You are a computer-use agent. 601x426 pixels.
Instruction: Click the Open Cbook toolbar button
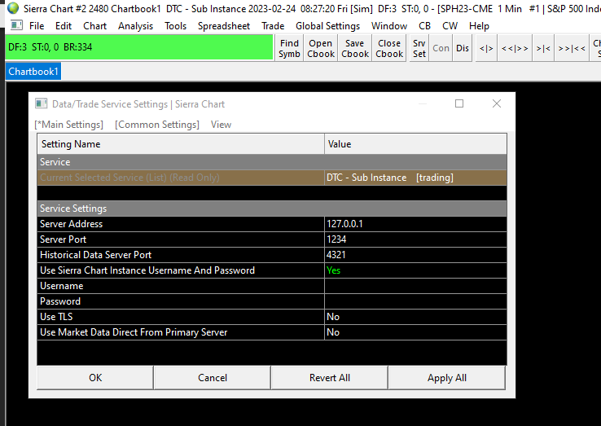[321, 48]
